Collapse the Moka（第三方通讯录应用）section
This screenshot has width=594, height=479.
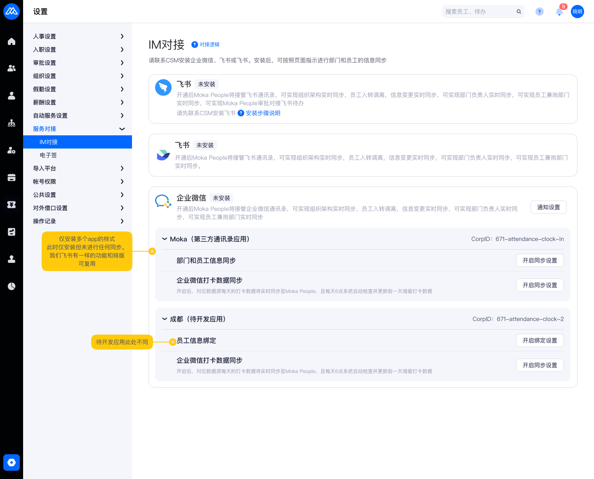tap(165, 239)
